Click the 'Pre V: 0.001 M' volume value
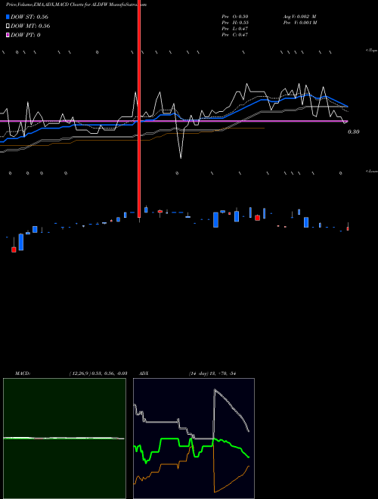 [x=300, y=23]
